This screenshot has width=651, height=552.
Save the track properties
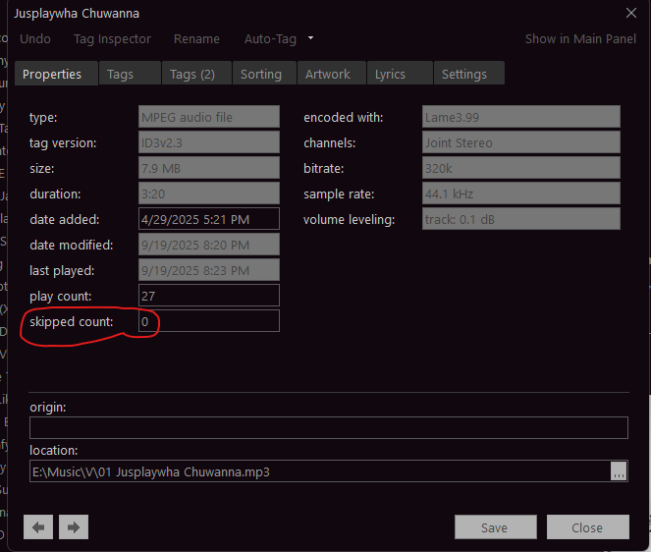(x=496, y=527)
